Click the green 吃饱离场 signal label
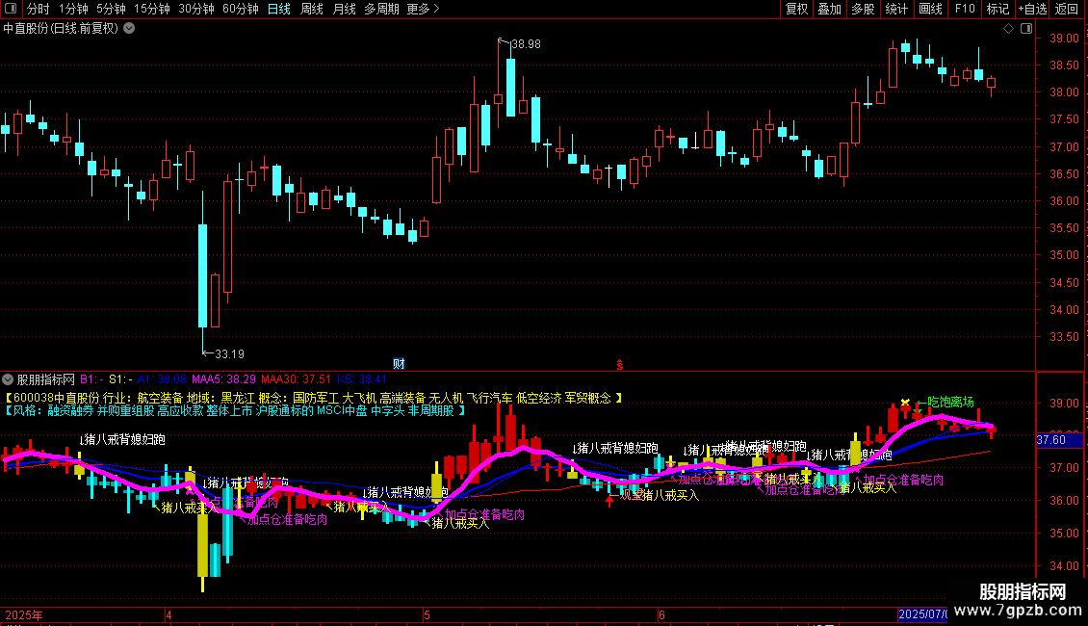Image resolution: width=1088 pixels, height=626 pixels. pyautogui.click(x=950, y=402)
